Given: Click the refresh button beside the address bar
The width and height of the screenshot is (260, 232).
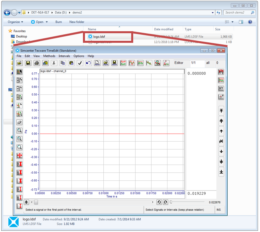Looking at the screenshot, I should coord(219,13).
